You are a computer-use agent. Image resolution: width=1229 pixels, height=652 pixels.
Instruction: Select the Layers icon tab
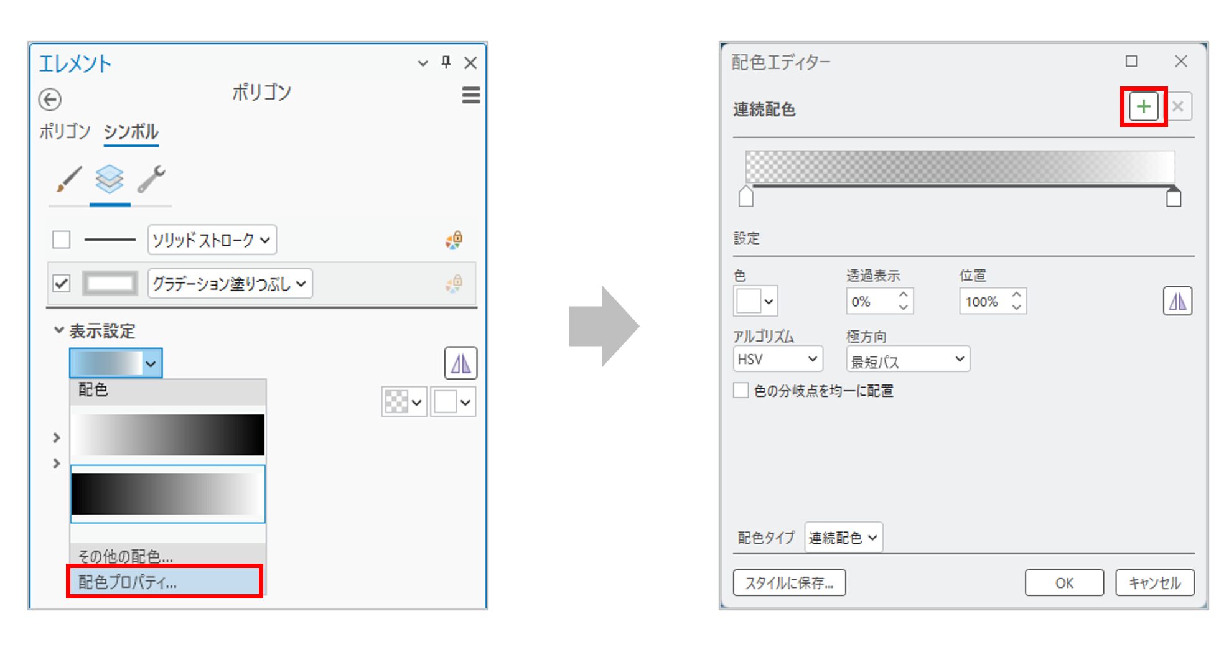[x=110, y=180]
